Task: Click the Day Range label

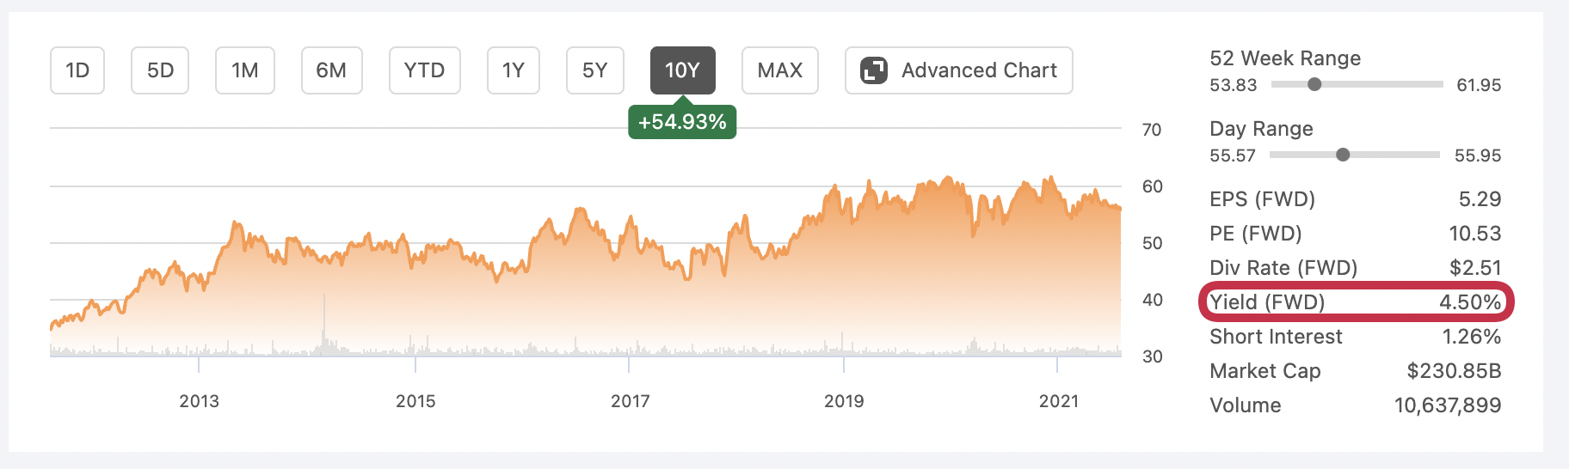Action: [1261, 129]
